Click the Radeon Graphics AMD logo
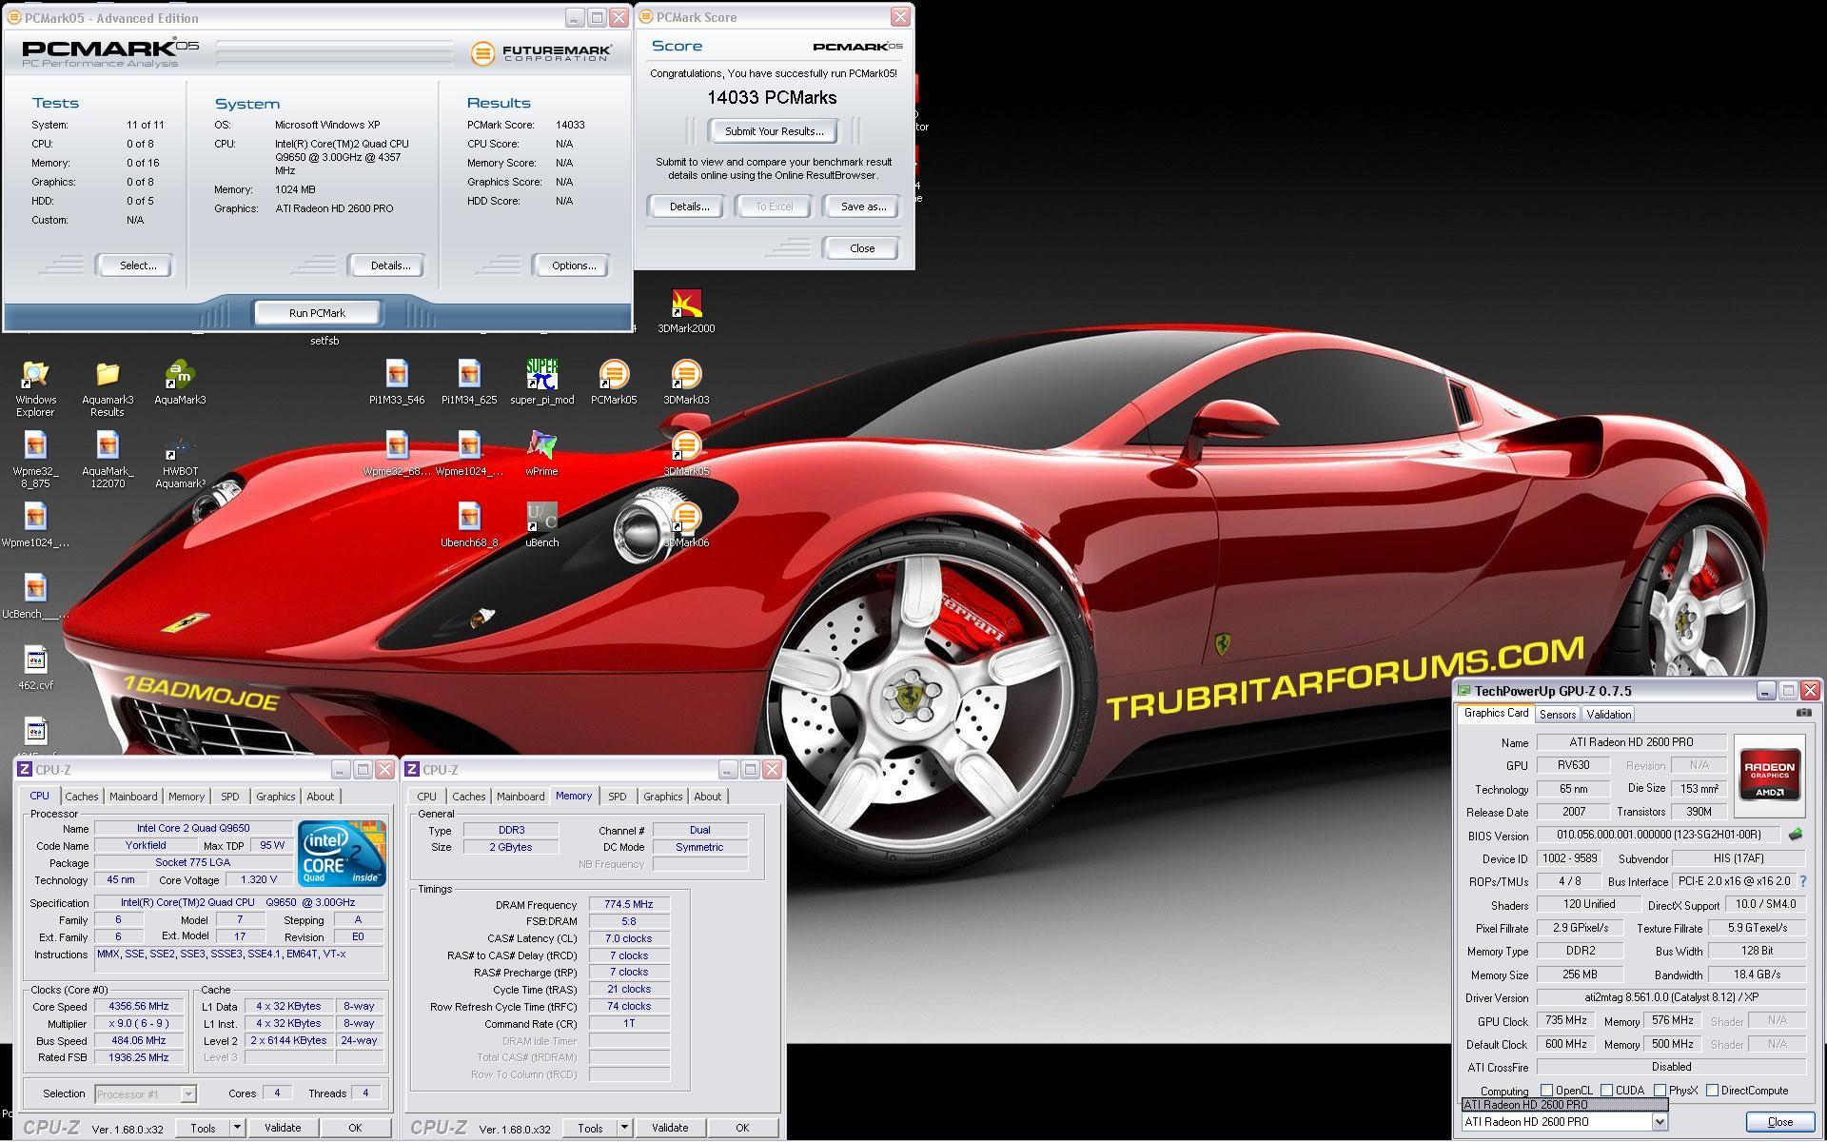Viewport: 1827px width, 1142px height. (1769, 776)
